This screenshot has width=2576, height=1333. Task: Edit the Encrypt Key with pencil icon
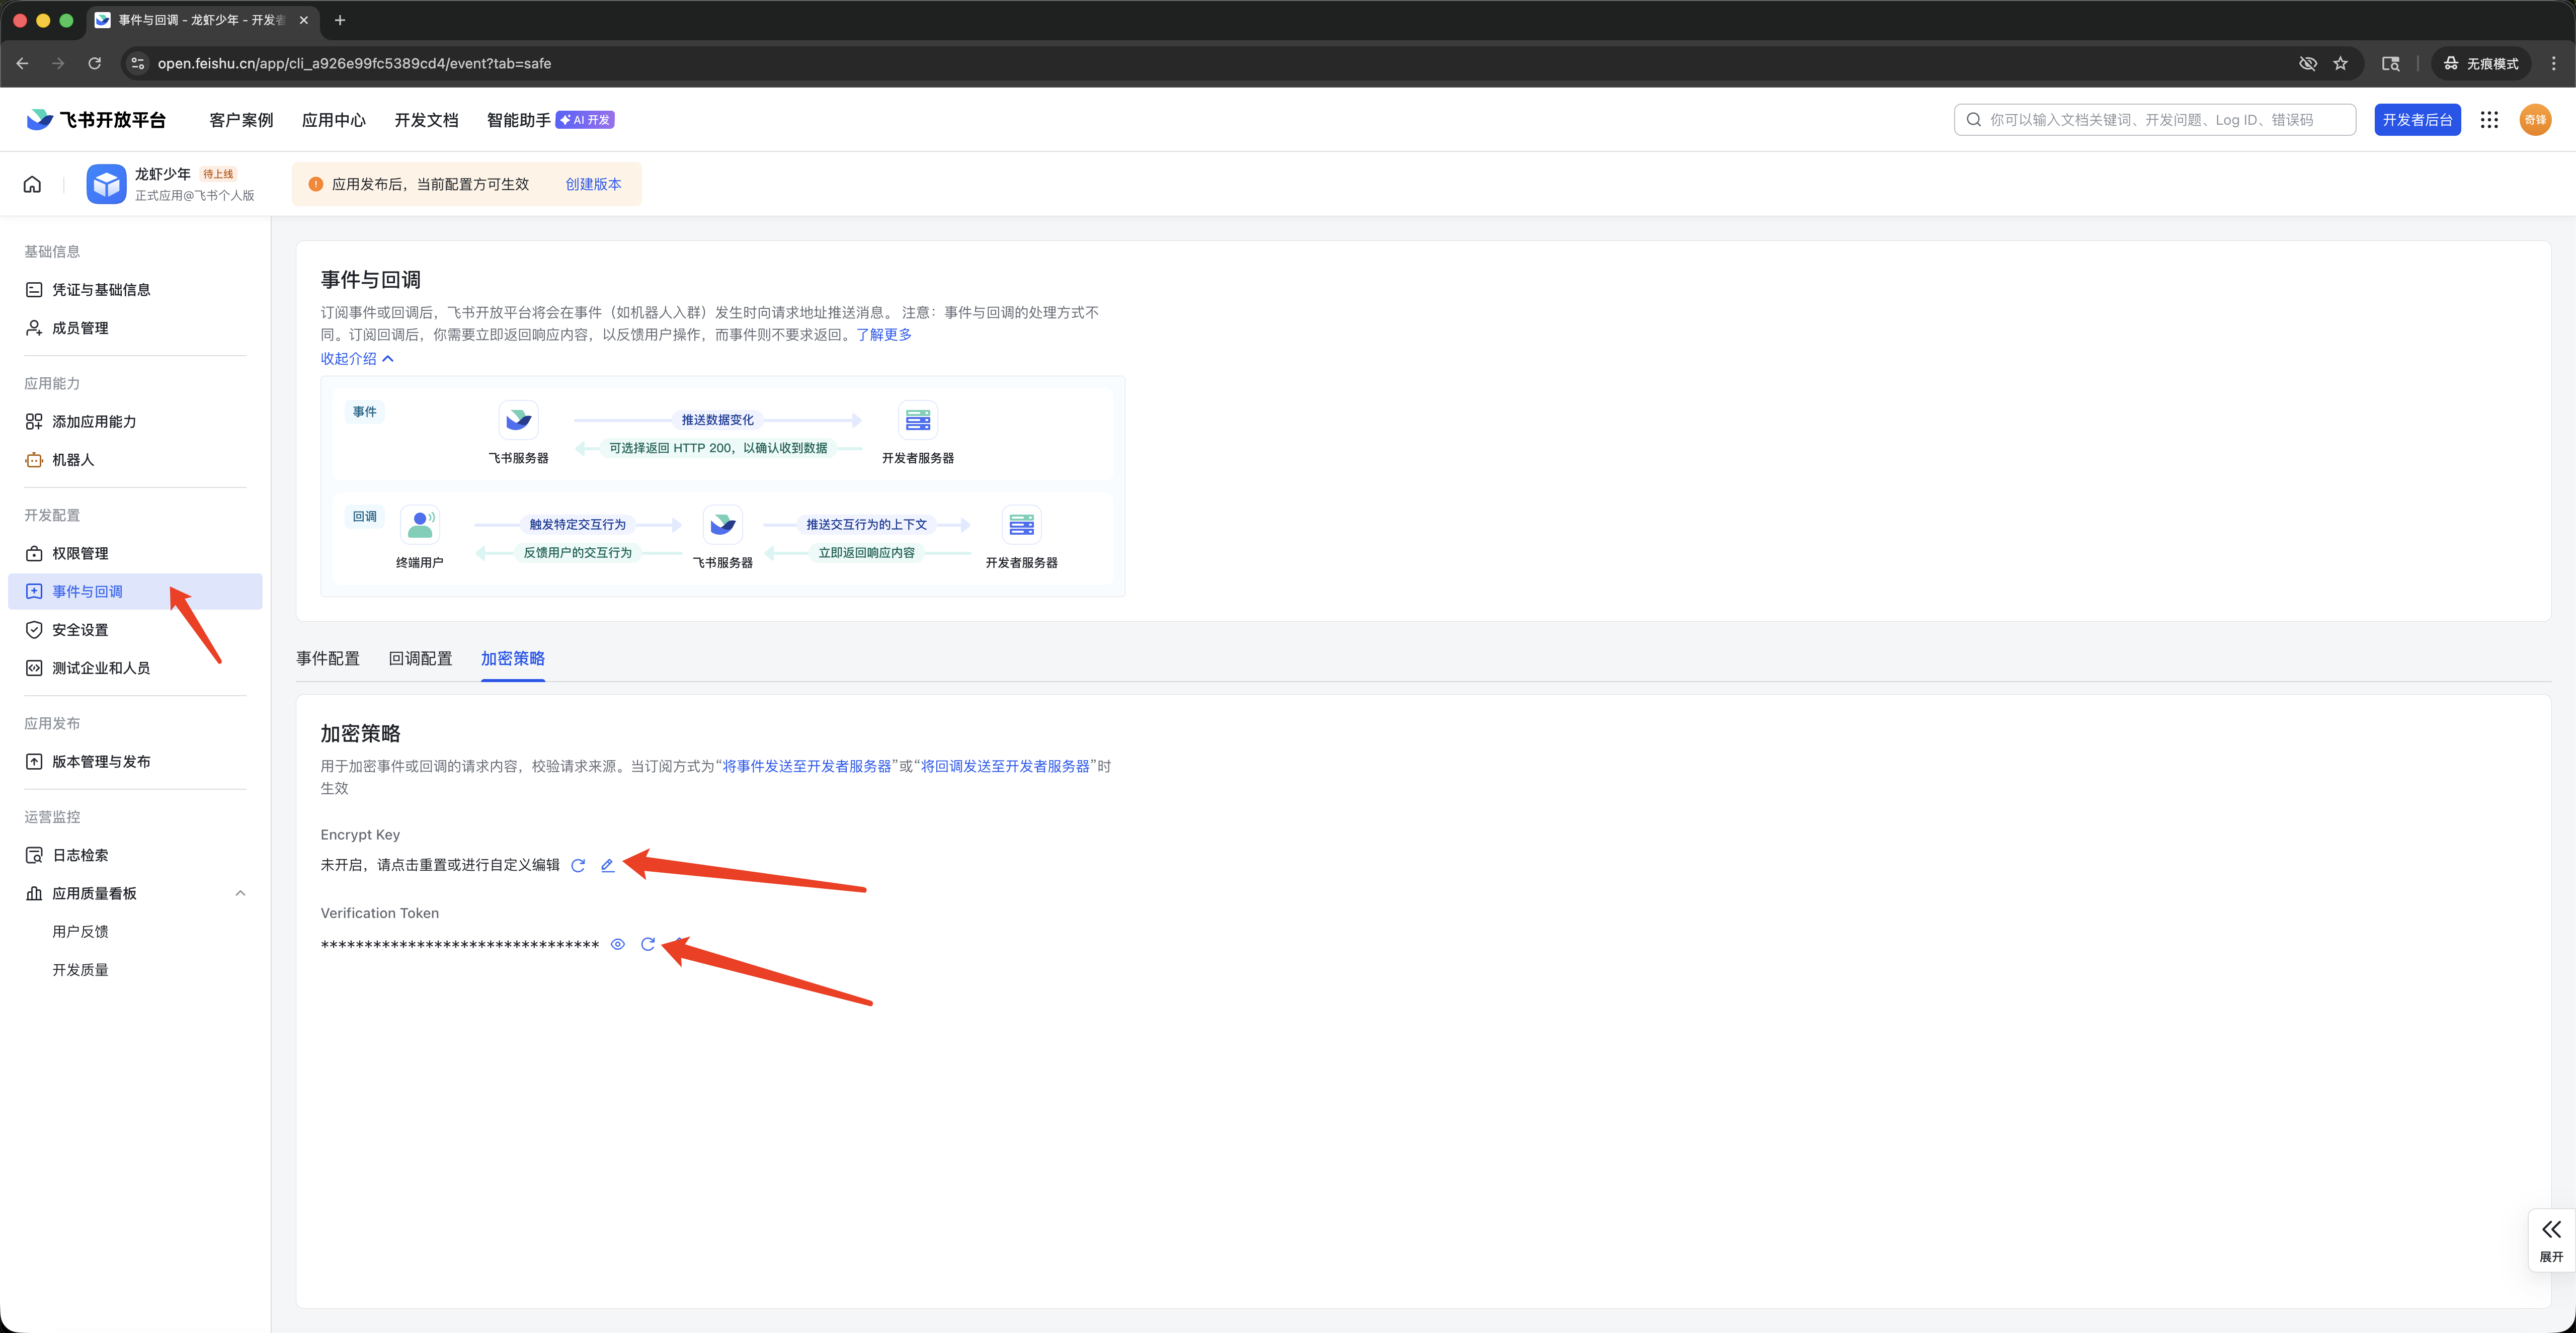coord(607,866)
